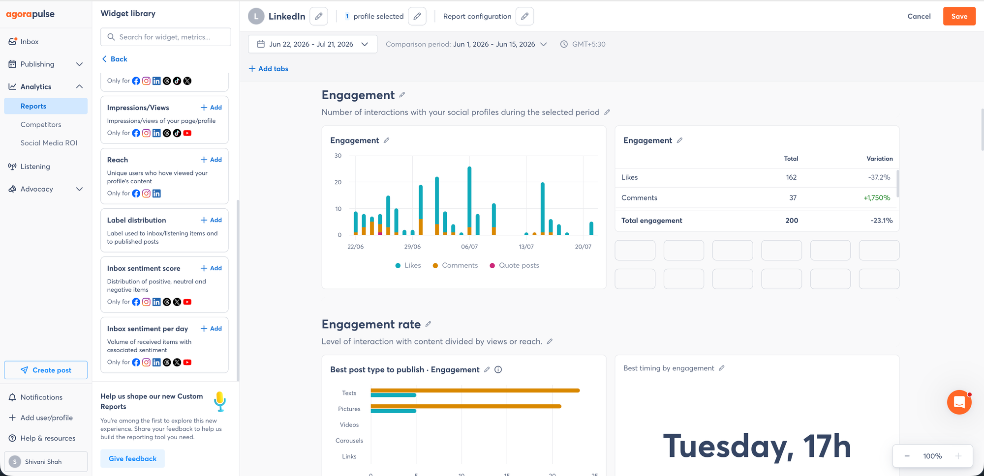The width and height of the screenshot is (984, 476).
Task: Add the Impressions/Views widget
Action: coord(211,108)
